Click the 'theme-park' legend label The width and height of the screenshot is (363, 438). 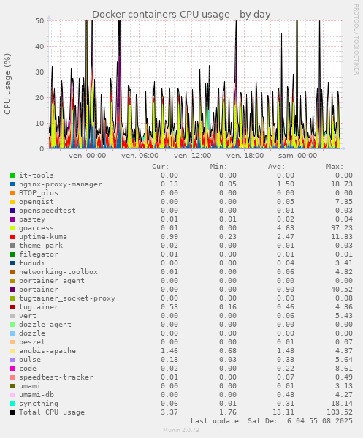pyautogui.click(x=41, y=246)
